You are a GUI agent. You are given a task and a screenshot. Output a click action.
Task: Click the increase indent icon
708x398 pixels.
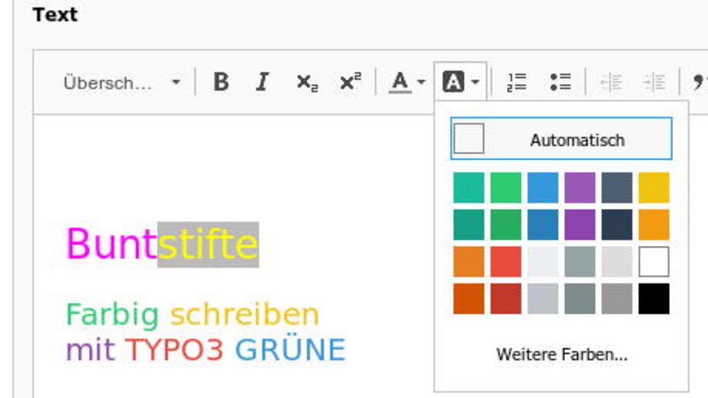[654, 82]
